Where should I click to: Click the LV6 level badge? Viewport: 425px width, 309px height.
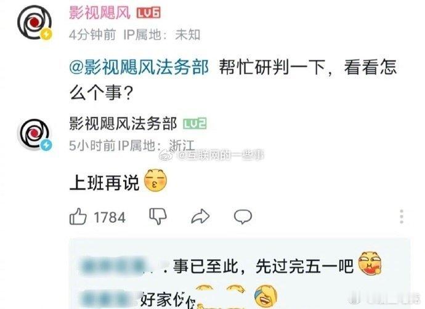pos(148,12)
